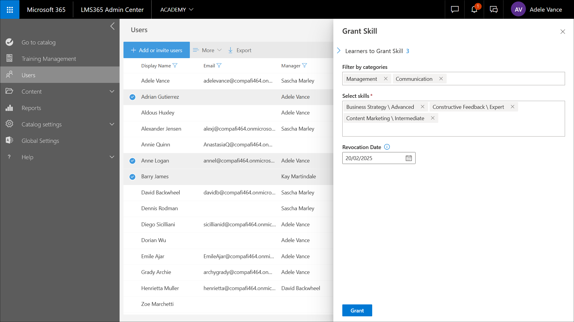Open the notifications bell icon
574x322 pixels.
(474, 10)
